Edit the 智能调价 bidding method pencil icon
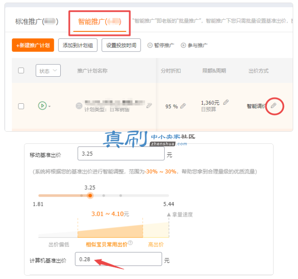This screenshot has width=298, height=279. pos(274,105)
